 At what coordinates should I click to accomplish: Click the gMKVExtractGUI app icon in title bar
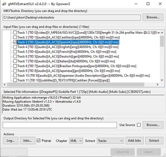click(4, 4)
